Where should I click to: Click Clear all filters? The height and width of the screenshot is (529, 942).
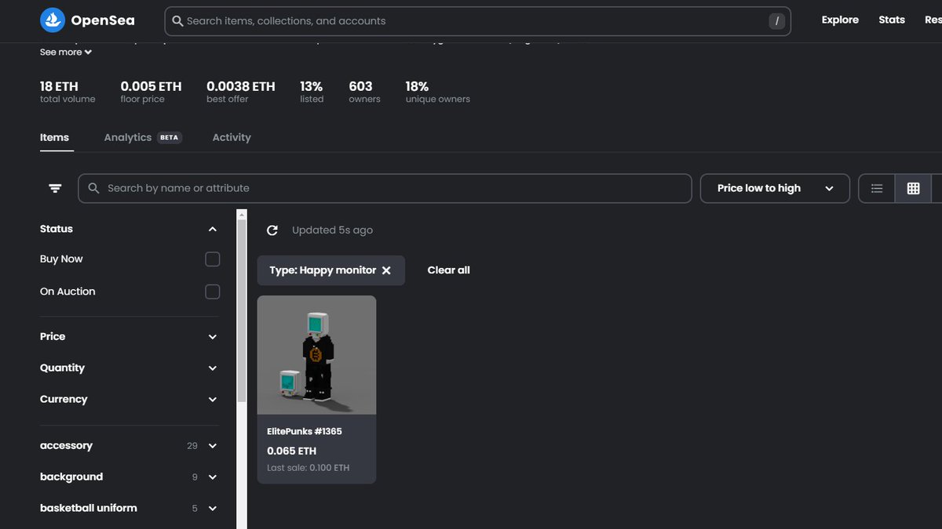click(448, 270)
